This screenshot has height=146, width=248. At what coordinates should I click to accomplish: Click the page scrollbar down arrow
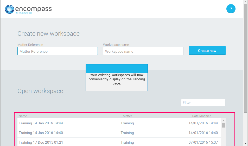245,144
